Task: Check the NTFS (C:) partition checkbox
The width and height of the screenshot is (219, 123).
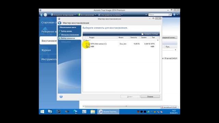Action: click(x=87, y=44)
